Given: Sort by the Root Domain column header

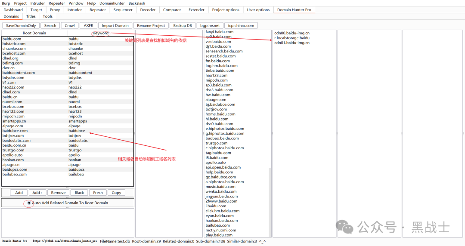Looking at the screenshot, I should click(34, 33).
